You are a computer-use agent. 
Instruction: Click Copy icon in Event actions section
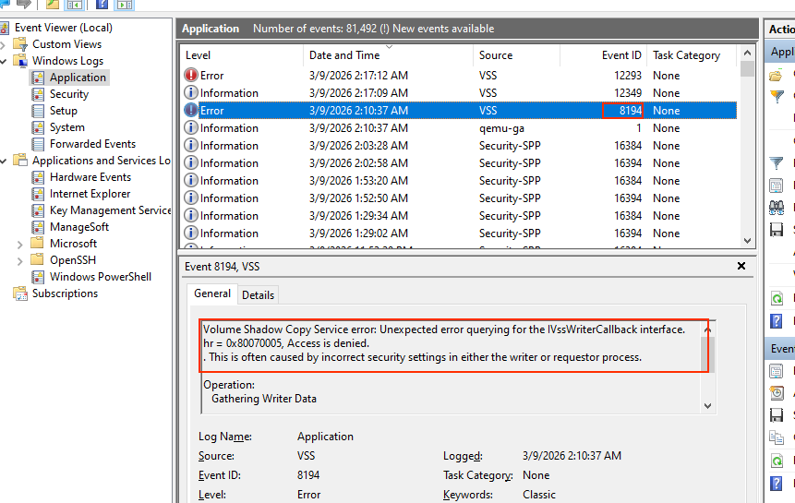(777, 437)
